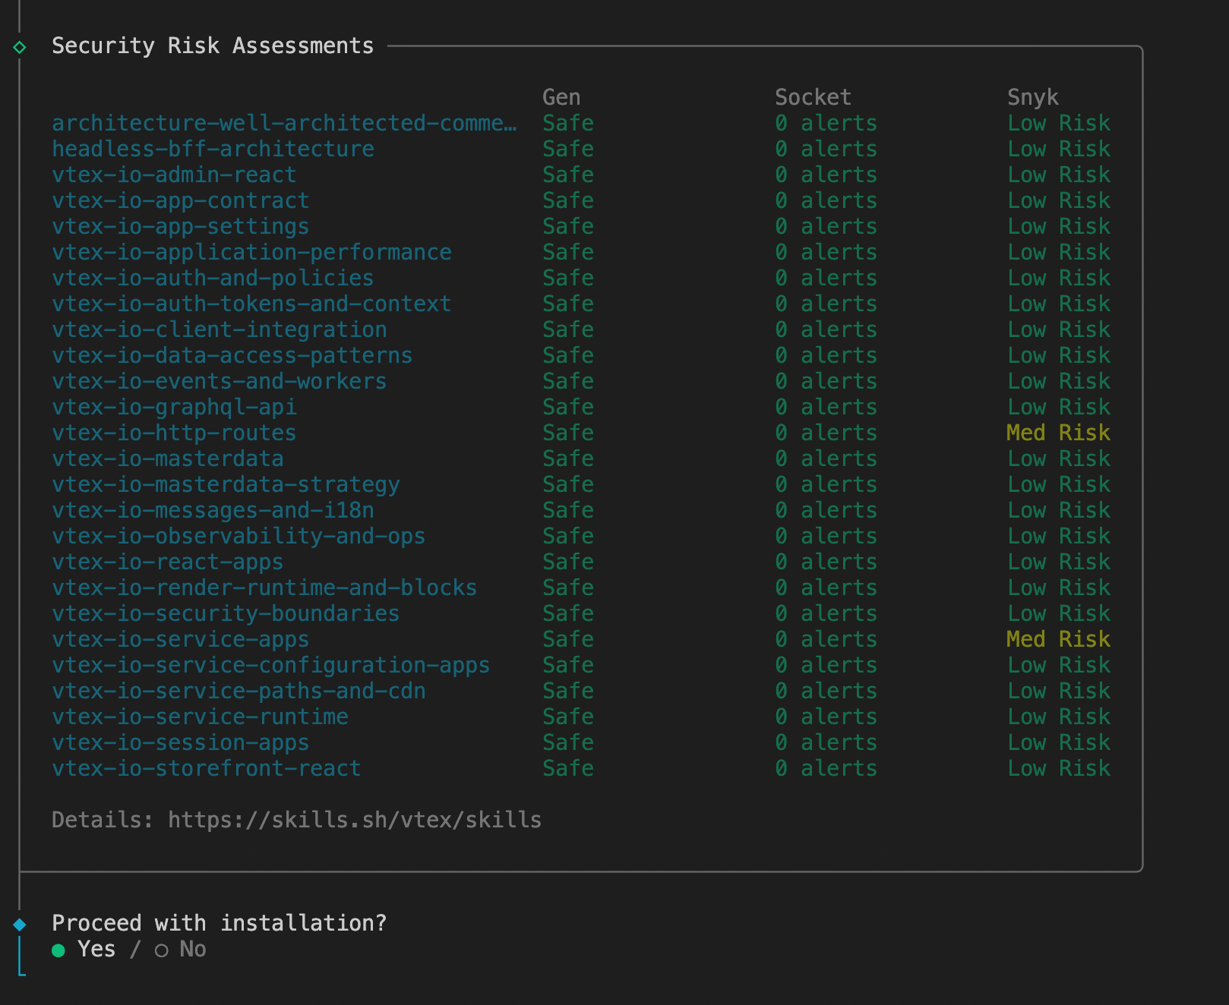This screenshot has width=1229, height=1005.
Task: Click the vtex-io-app-contract skill name
Action: click(181, 200)
